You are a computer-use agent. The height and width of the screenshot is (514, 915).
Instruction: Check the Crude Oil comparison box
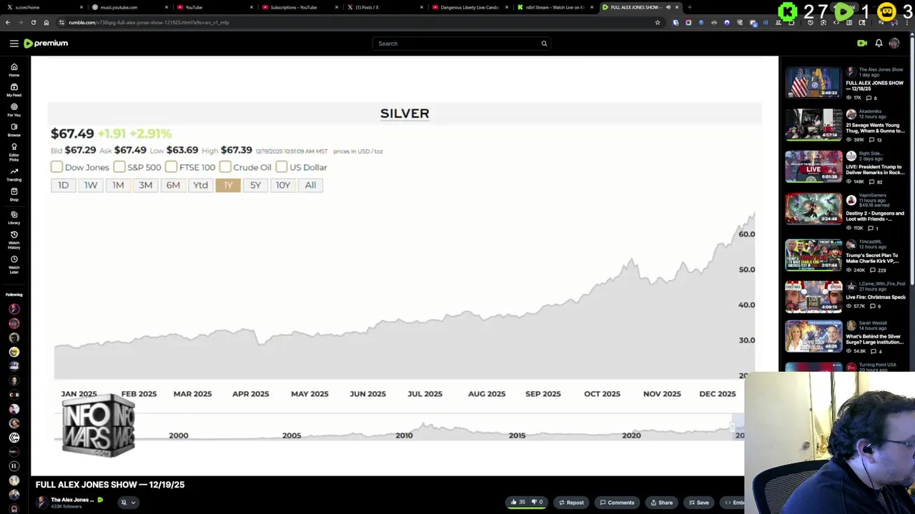[x=225, y=167]
